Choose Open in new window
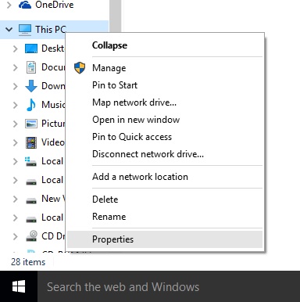The image size is (300, 302). pyautogui.click(x=165, y=120)
